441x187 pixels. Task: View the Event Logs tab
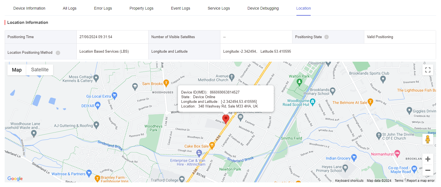181,8
